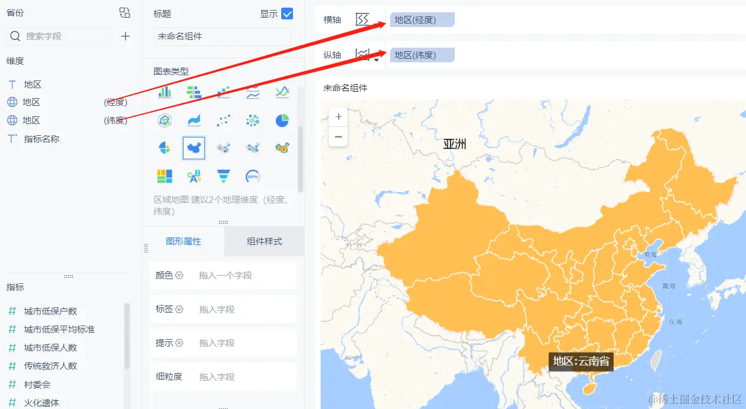Image resolution: width=746 pixels, height=409 pixels.
Task: Select the treemap chart type icon
Action: 164,176
